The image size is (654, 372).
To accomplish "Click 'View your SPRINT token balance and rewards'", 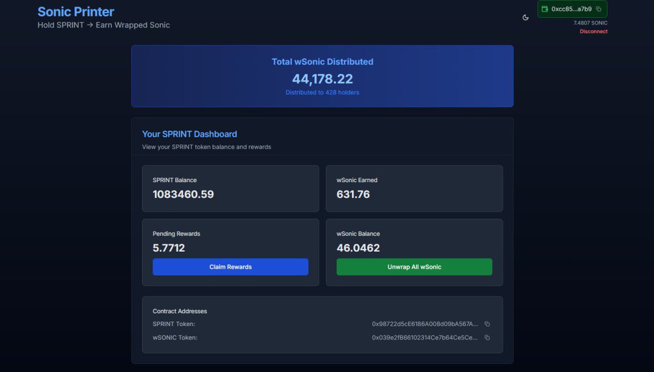I will coord(207,147).
